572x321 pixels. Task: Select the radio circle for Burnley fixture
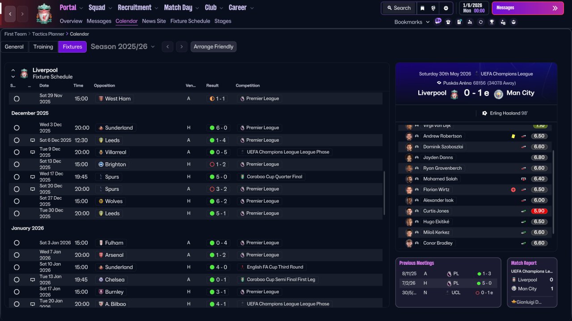[x=17, y=292]
